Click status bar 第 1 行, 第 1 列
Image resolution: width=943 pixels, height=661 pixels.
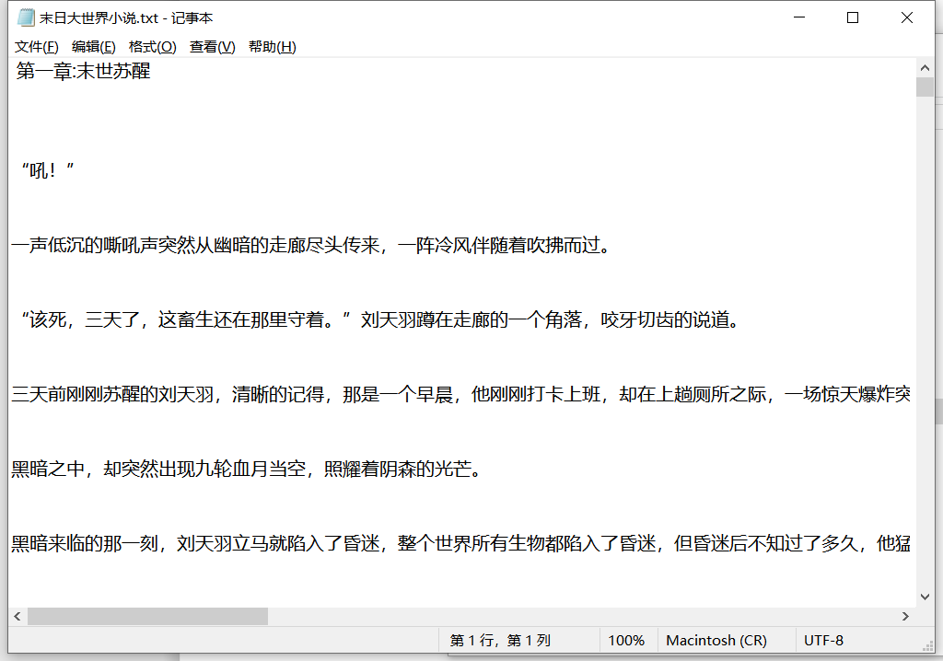point(500,640)
